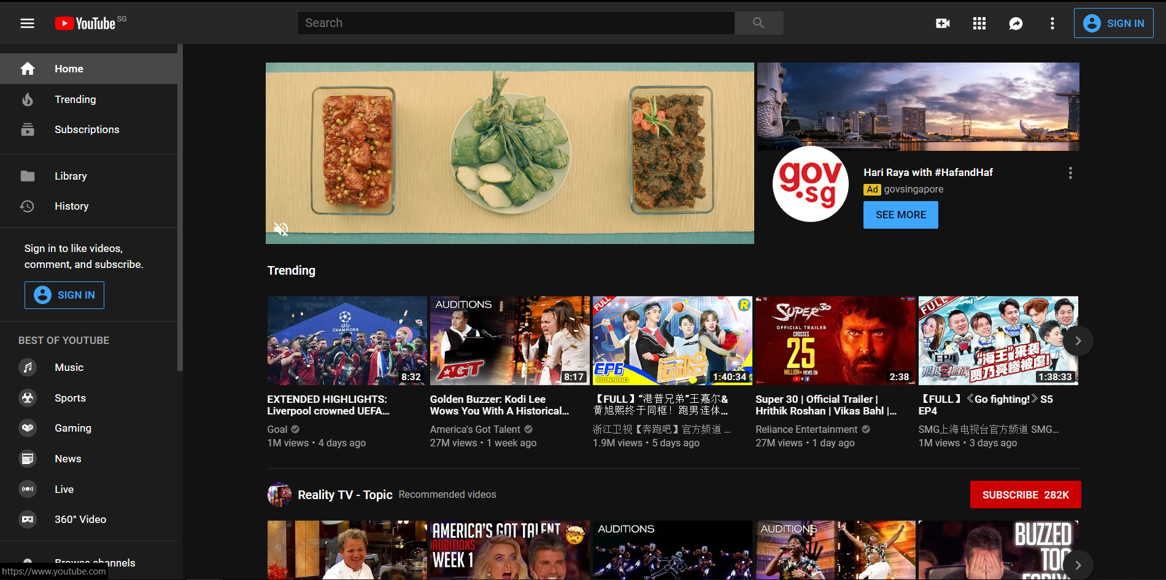Viewport: 1166px width, 580px height.
Task: Open the Reality TV - Topic heading
Action: (x=345, y=495)
